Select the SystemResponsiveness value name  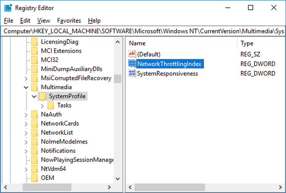coord(167,73)
